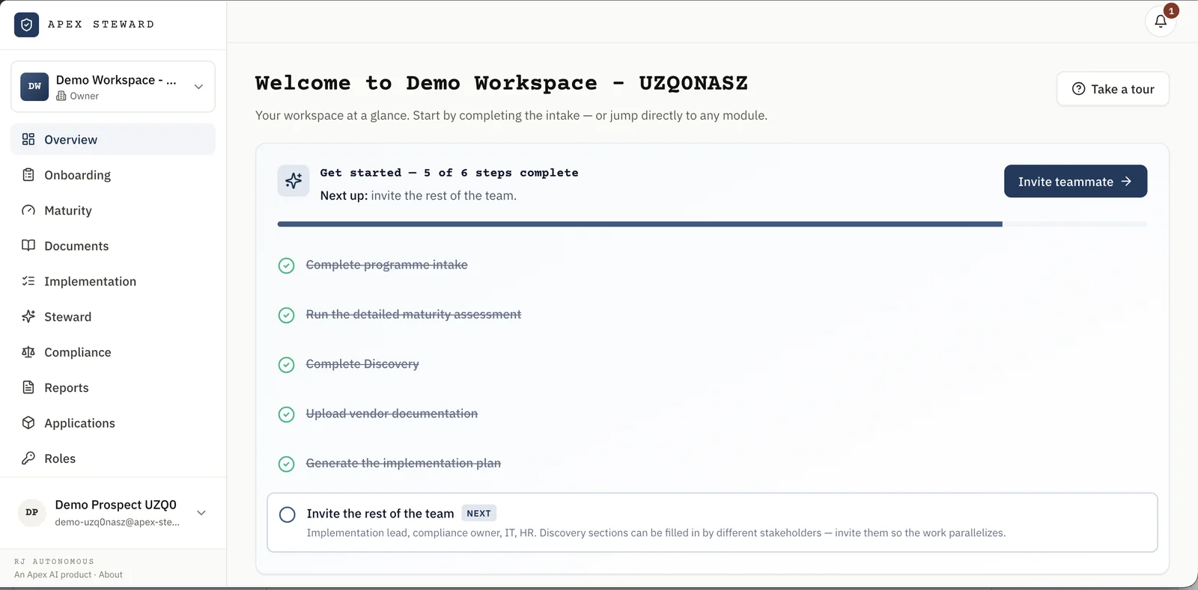Toggle check for Complete Discovery

click(x=286, y=364)
